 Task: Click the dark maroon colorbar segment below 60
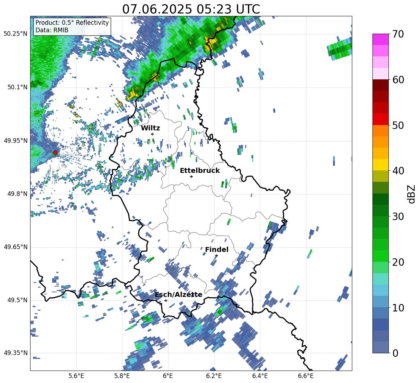coord(380,85)
